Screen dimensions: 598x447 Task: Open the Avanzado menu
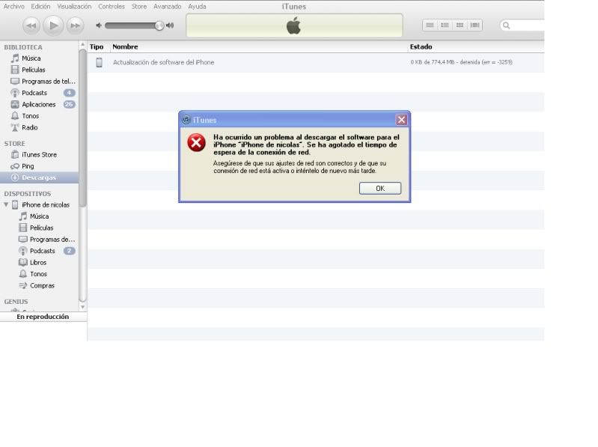click(168, 7)
